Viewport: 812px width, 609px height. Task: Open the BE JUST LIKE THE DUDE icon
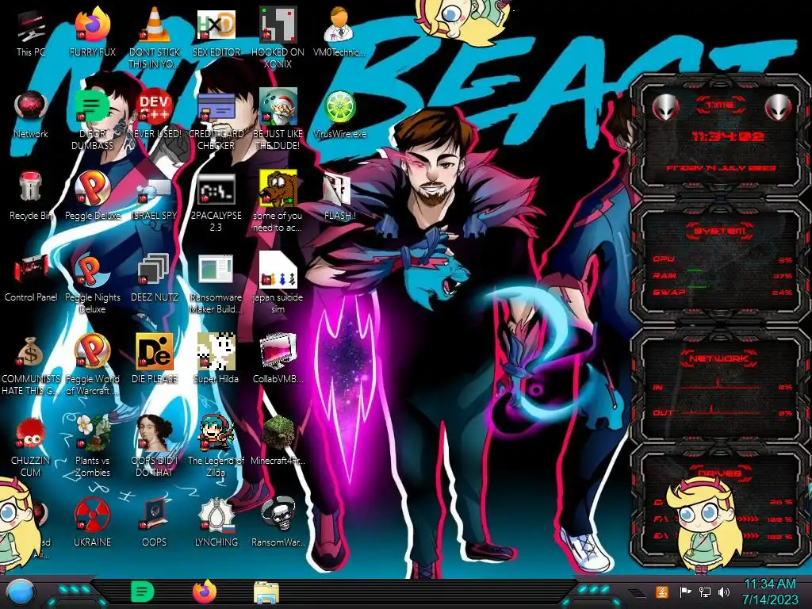tap(278, 119)
